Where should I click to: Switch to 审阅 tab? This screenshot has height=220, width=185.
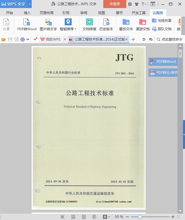(x=84, y=13)
